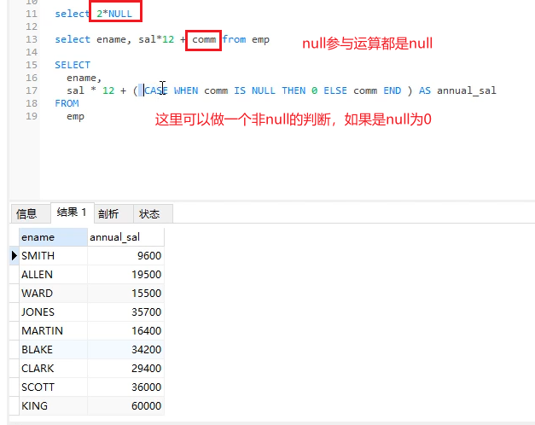Select the JONES cell
The height and width of the screenshot is (425, 535).
pyautogui.click(x=53, y=312)
